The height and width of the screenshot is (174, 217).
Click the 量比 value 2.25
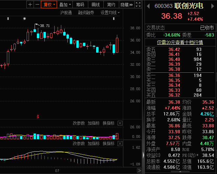point(209,120)
